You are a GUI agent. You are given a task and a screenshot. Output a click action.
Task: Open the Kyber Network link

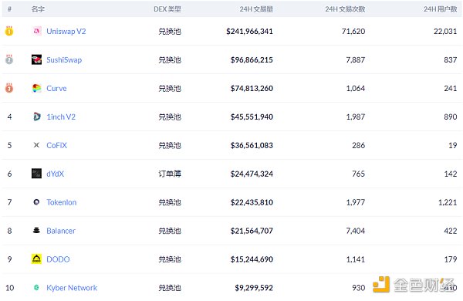[x=72, y=288]
